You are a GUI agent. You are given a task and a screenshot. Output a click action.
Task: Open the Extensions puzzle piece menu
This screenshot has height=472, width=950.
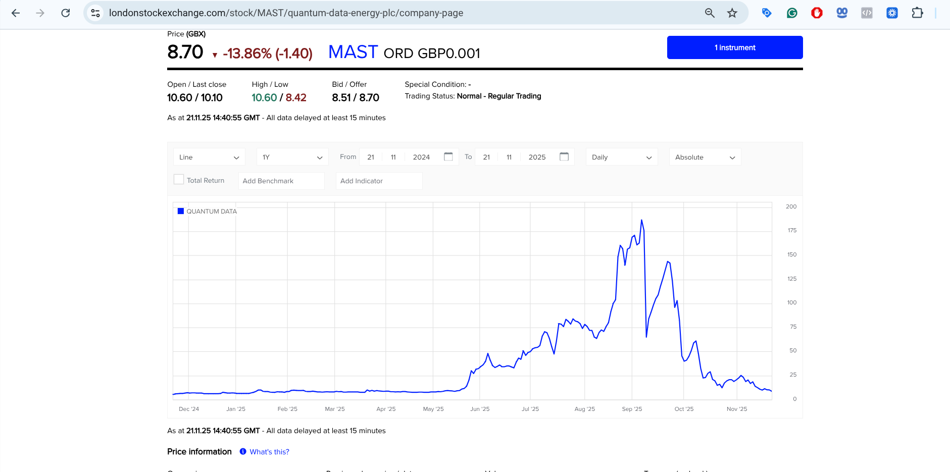pyautogui.click(x=917, y=13)
